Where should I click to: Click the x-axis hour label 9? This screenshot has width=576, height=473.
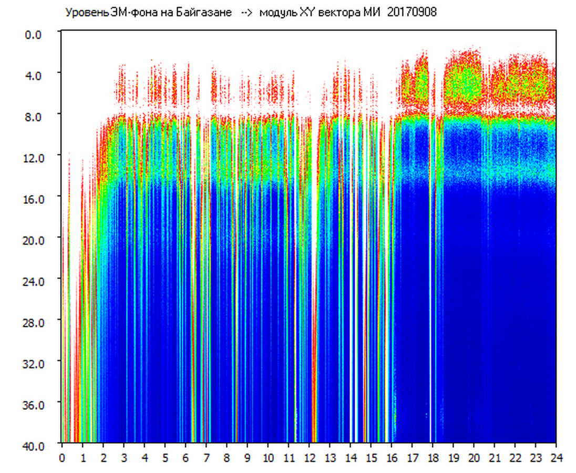coord(248,457)
